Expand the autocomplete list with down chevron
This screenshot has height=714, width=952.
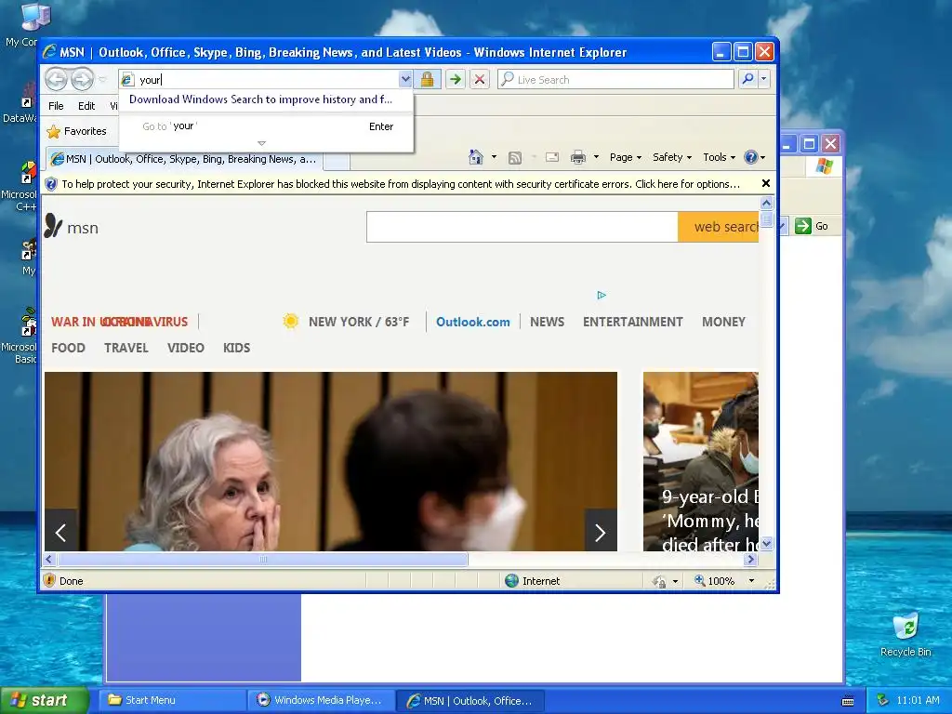click(261, 143)
